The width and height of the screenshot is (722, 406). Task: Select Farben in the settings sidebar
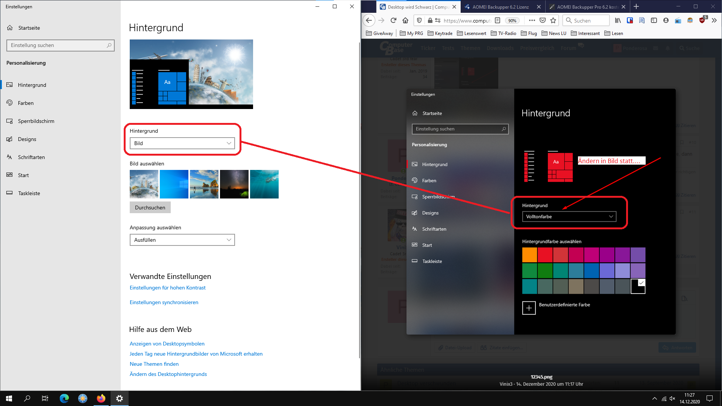point(26,103)
